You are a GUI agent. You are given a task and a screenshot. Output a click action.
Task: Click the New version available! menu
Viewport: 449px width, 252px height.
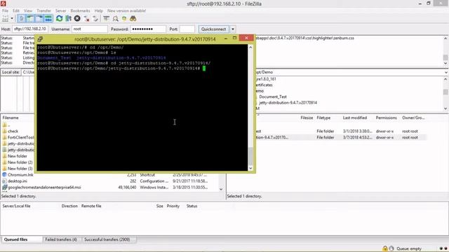[126, 10]
